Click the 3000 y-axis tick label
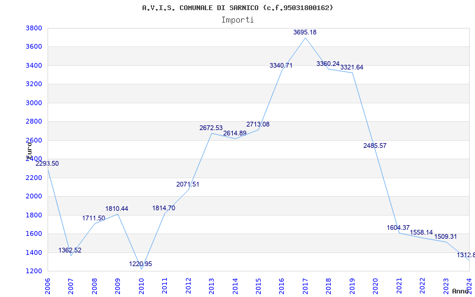The height and width of the screenshot is (297, 475). [x=34, y=103]
